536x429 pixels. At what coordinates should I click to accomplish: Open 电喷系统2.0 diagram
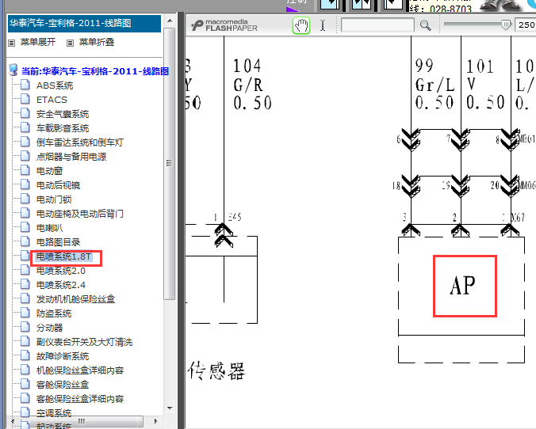61,271
